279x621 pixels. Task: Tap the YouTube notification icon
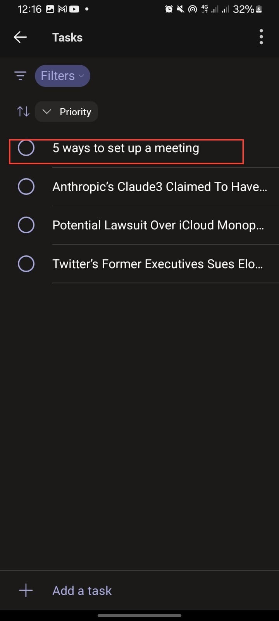74,9
